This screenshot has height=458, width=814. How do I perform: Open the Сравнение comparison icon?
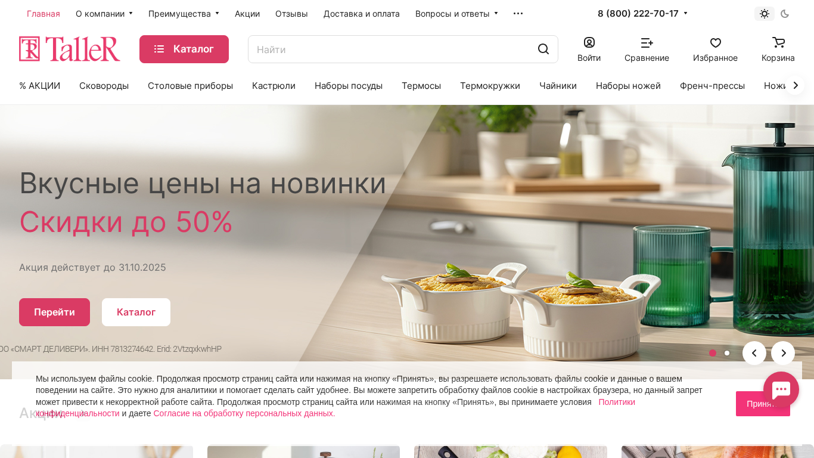647,43
